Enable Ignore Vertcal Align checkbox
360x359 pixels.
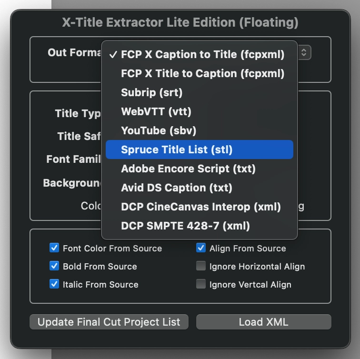coord(201,284)
